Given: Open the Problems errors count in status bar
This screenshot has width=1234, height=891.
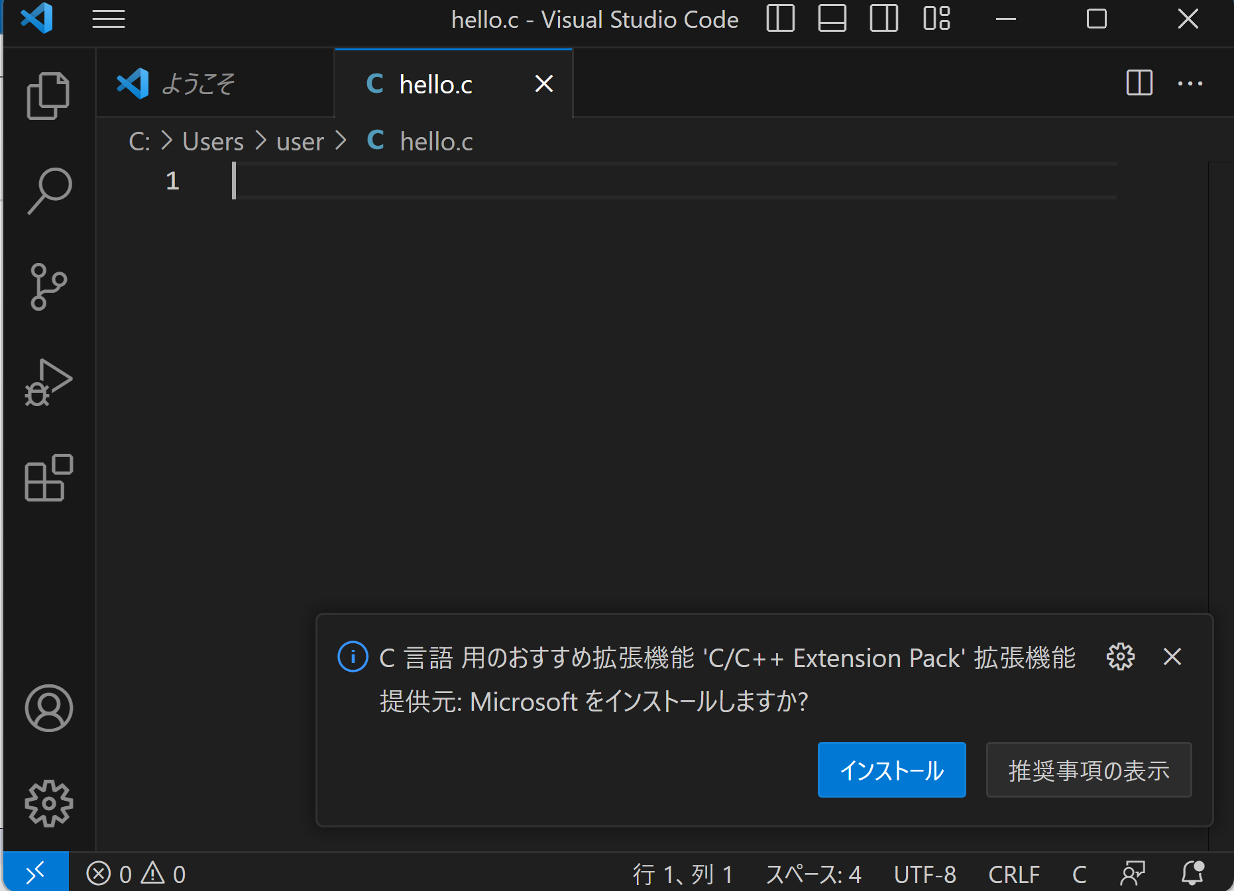Looking at the screenshot, I should (109, 874).
